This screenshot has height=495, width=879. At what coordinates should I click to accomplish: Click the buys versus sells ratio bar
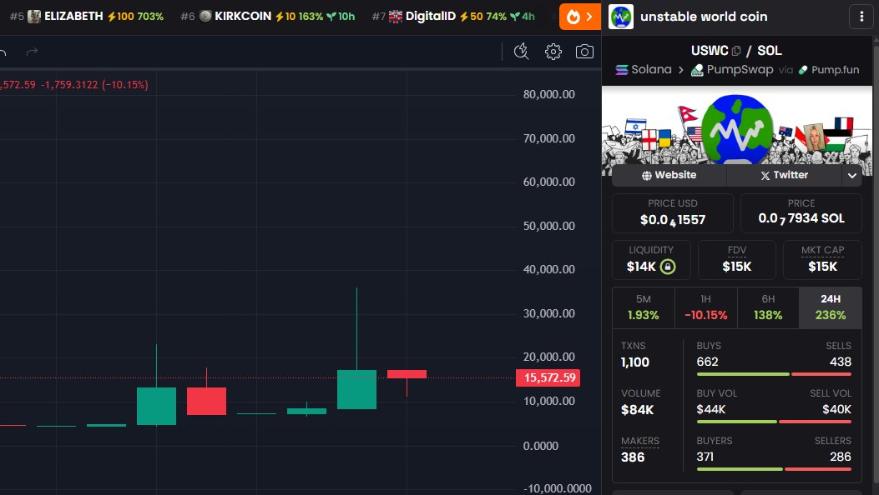pos(774,373)
